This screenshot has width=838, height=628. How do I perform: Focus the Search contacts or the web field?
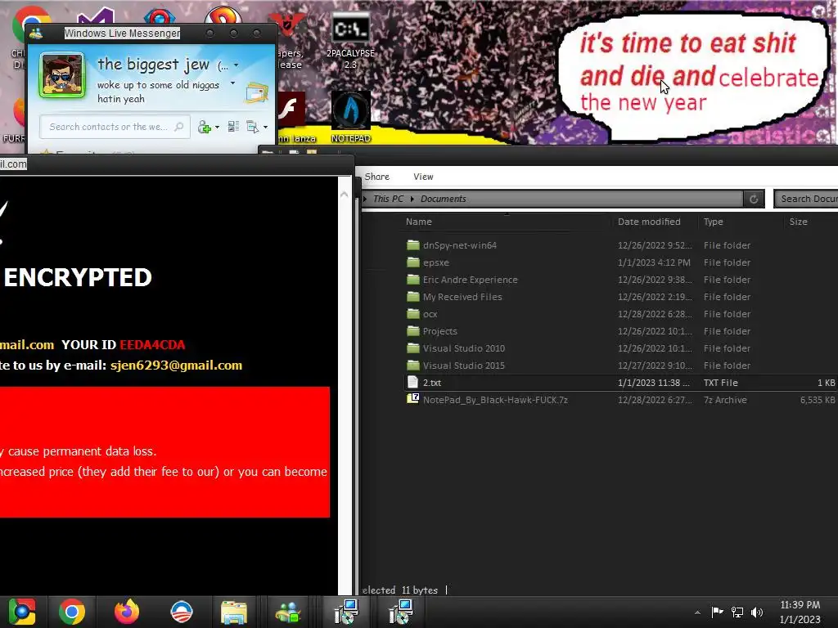coord(115,127)
